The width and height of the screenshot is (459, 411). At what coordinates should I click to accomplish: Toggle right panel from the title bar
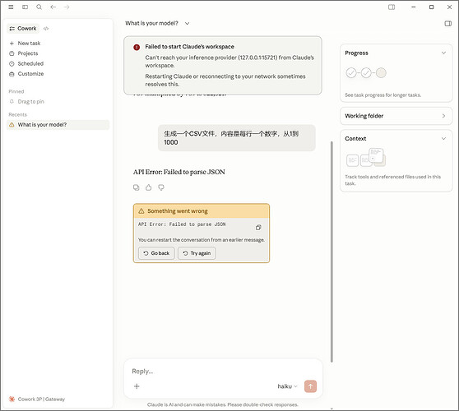click(392, 7)
